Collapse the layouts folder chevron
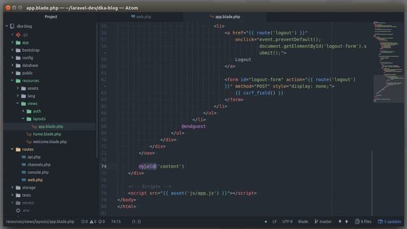407x229 pixels. pyautogui.click(x=23, y=119)
